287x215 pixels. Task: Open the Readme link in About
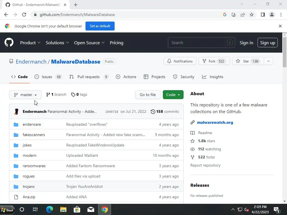click(x=205, y=133)
